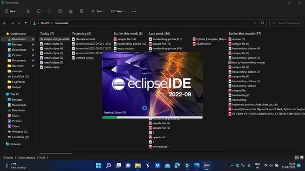Click the Eclipse splash loading progress bar
305x171 pixels.
(x=152, y=117)
